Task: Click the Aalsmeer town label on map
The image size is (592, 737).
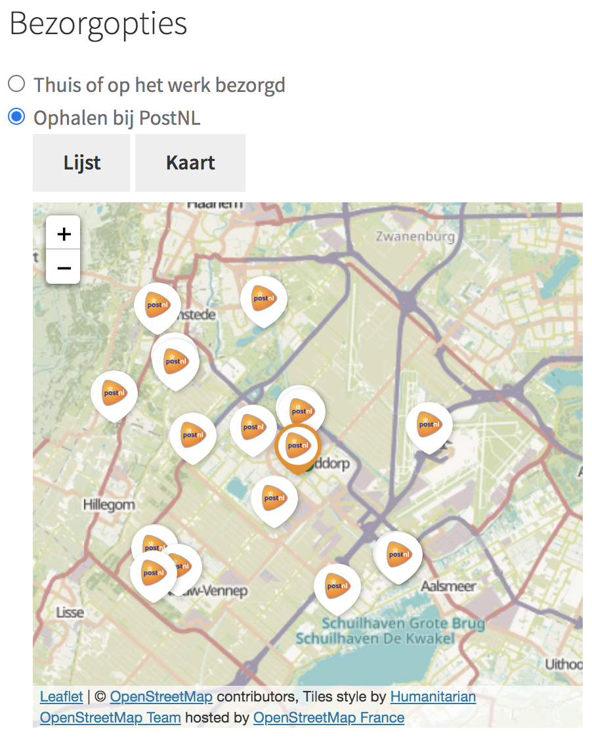Action: [x=448, y=585]
